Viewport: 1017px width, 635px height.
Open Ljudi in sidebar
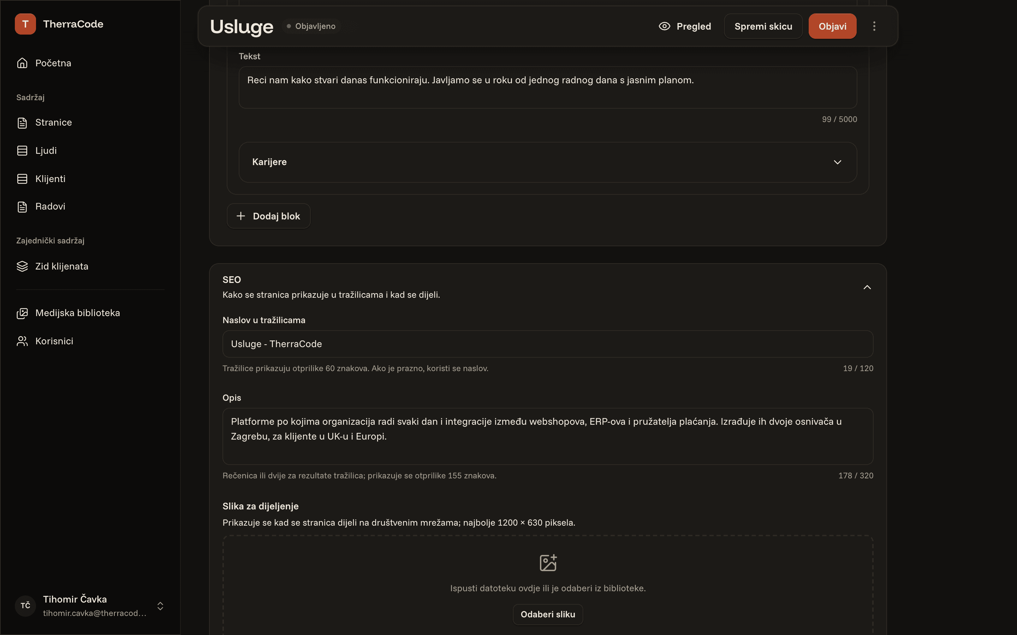click(90, 151)
